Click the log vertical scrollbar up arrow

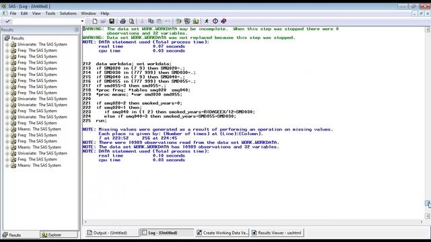[x=428, y=30]
